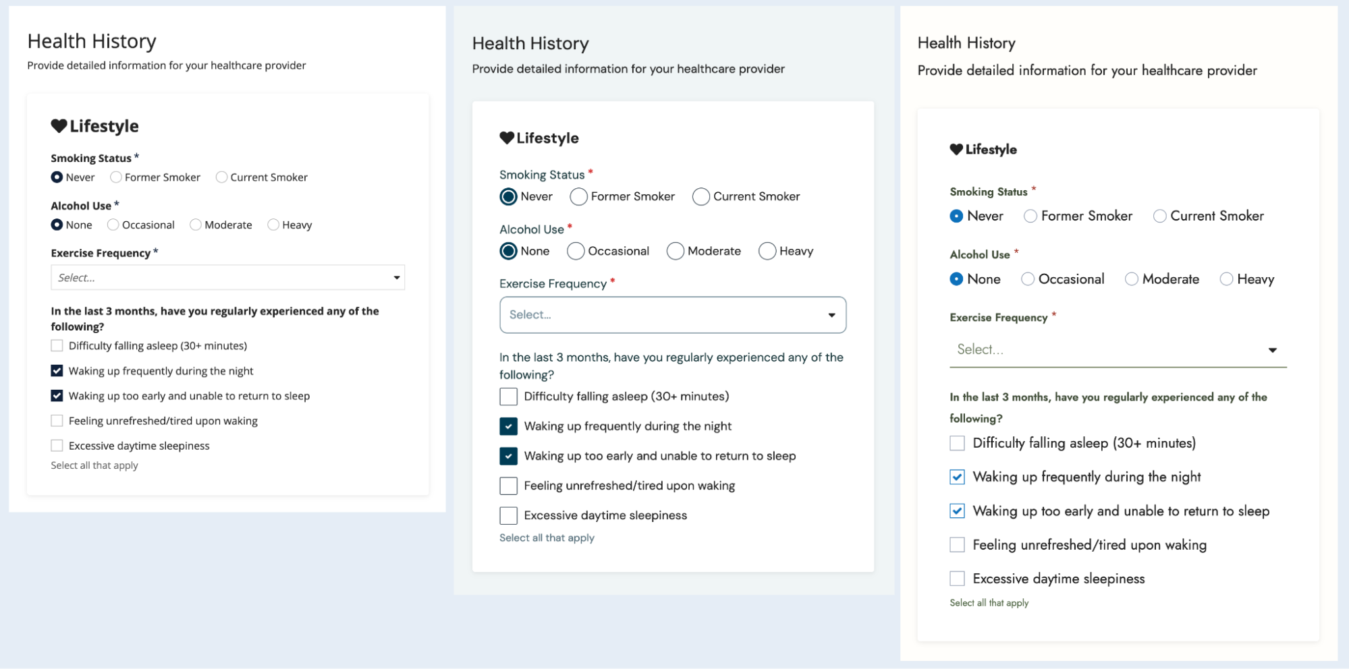
Task: Click the Lifestyle heart icon in the middle form
Action: click(x=507, y=138)
